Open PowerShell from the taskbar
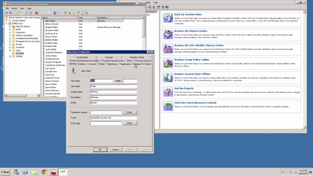 (x=25, y=172)
